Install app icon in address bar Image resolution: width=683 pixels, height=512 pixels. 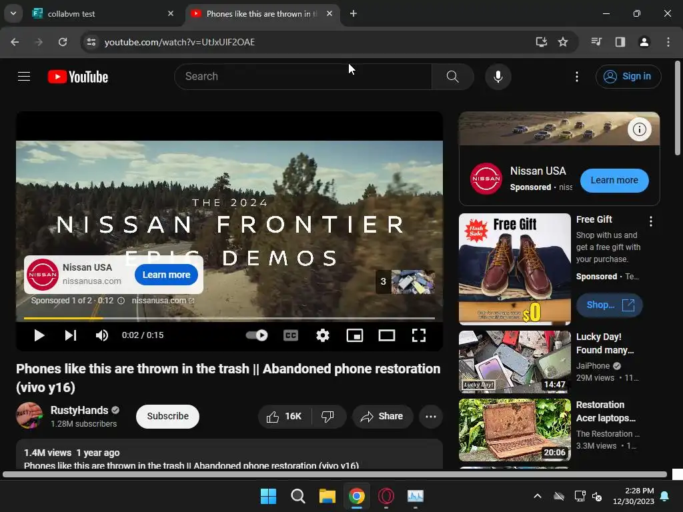[541, 42]
